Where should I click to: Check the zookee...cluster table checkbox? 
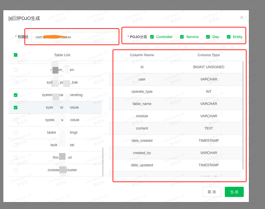point(16,170)
